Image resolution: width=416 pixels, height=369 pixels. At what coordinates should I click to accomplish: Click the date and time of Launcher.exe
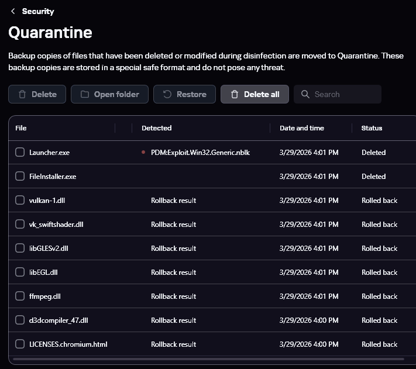(309, 153)
